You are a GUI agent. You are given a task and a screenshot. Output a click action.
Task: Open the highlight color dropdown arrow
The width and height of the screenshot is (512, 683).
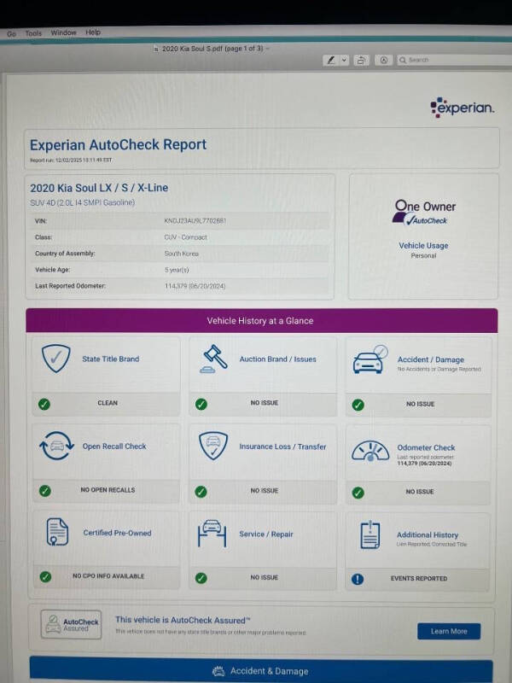click(344, 60)
